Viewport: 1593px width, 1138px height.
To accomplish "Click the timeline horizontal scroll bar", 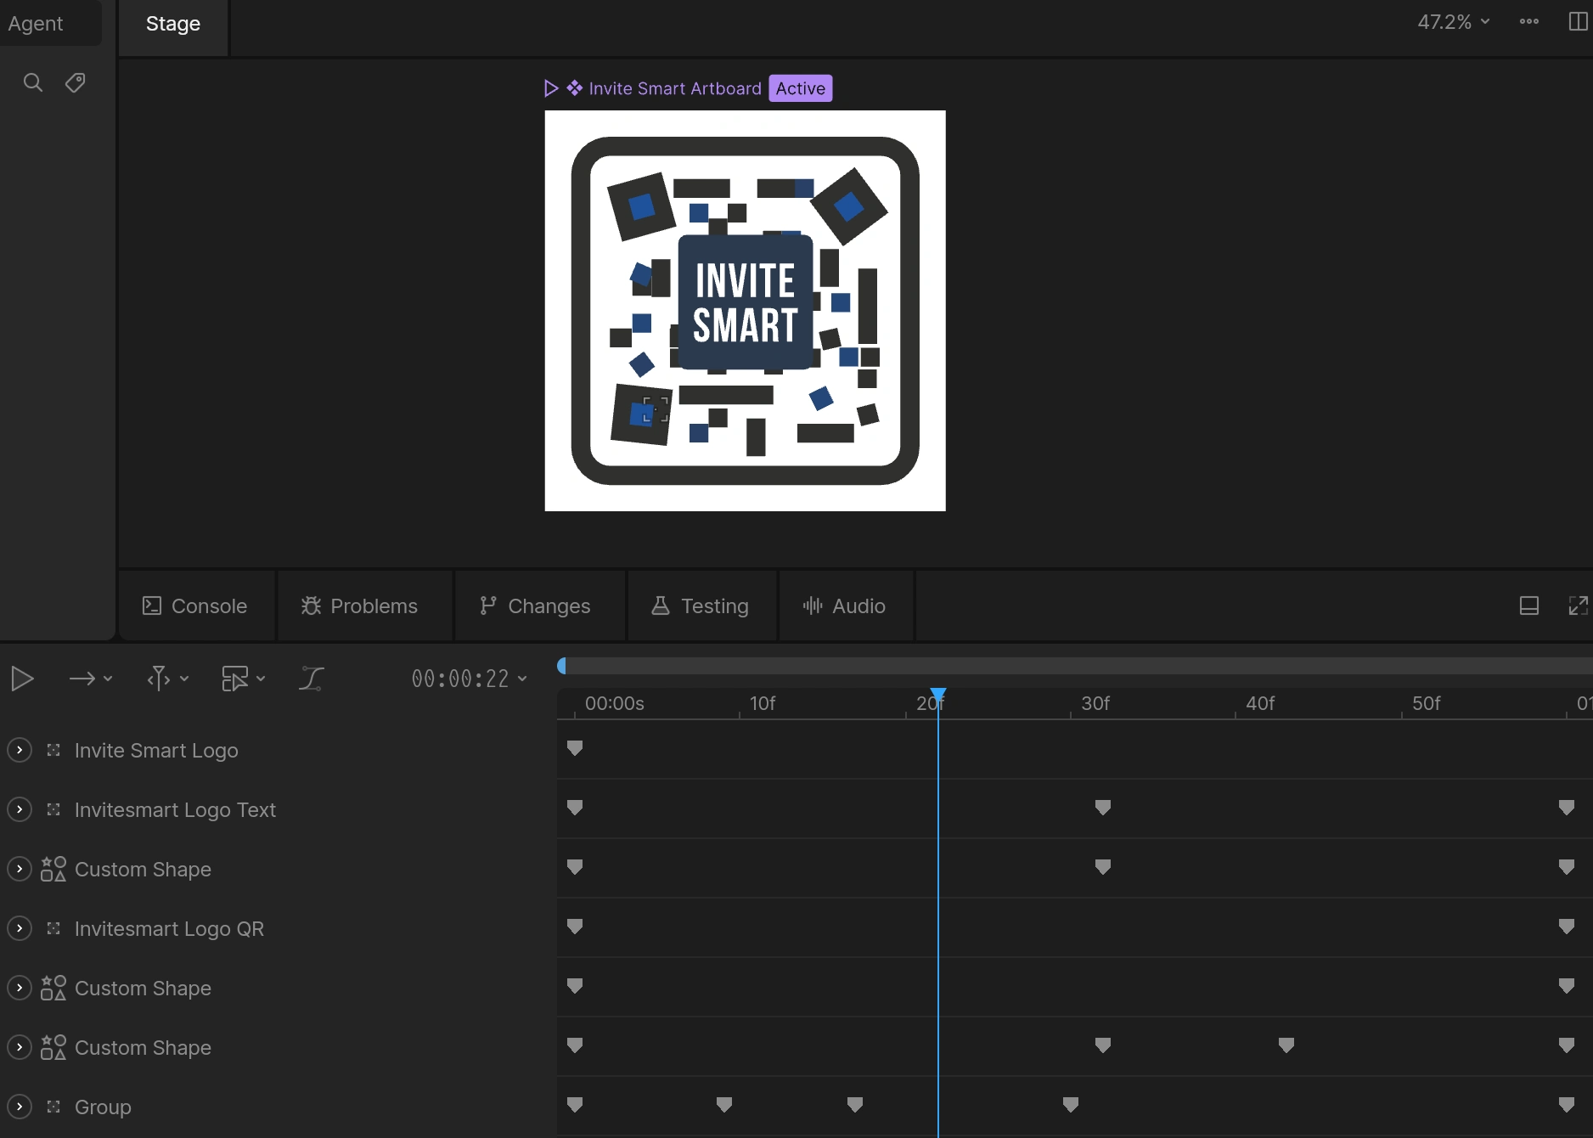I will (1075, 666).
